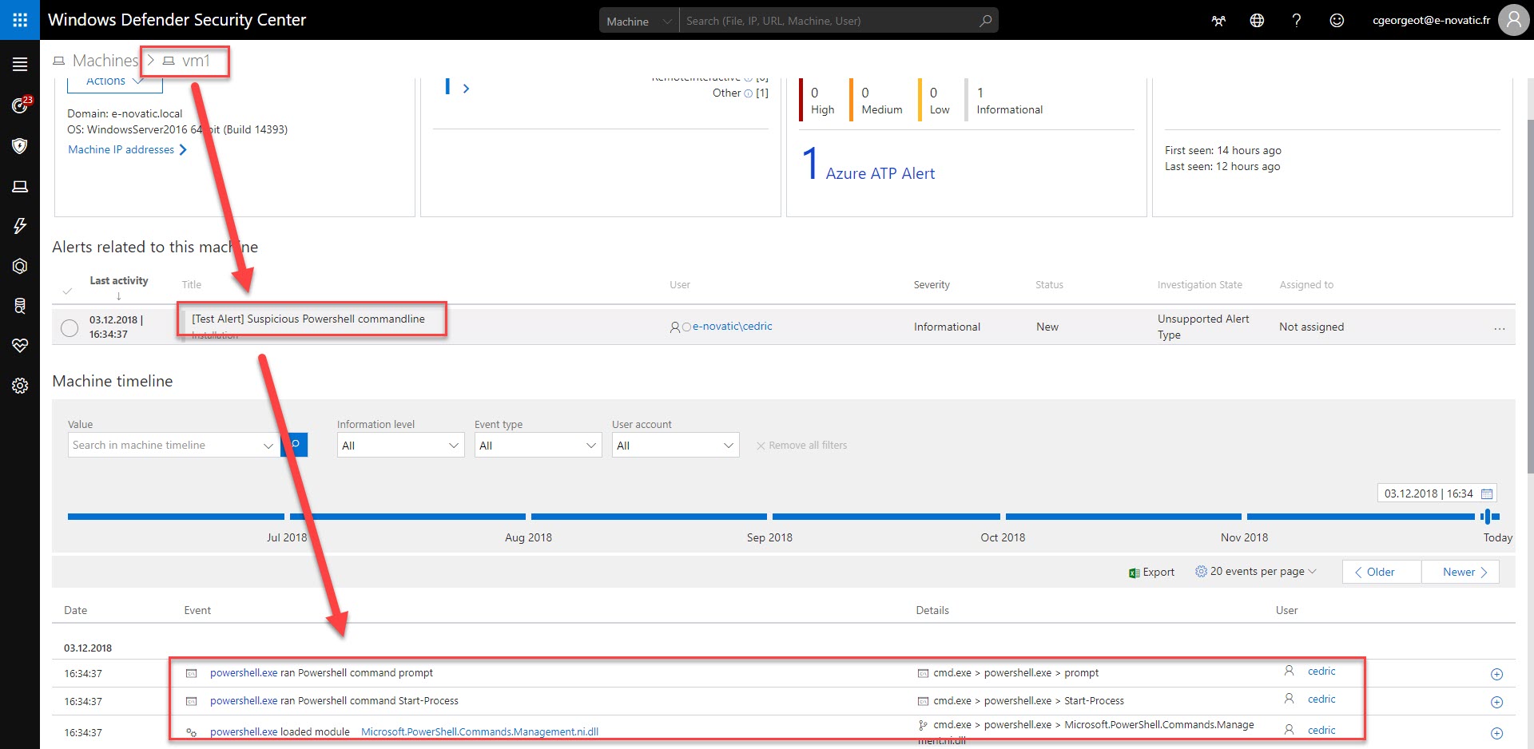Open the Information level dropdown

(x=400, y=446)
